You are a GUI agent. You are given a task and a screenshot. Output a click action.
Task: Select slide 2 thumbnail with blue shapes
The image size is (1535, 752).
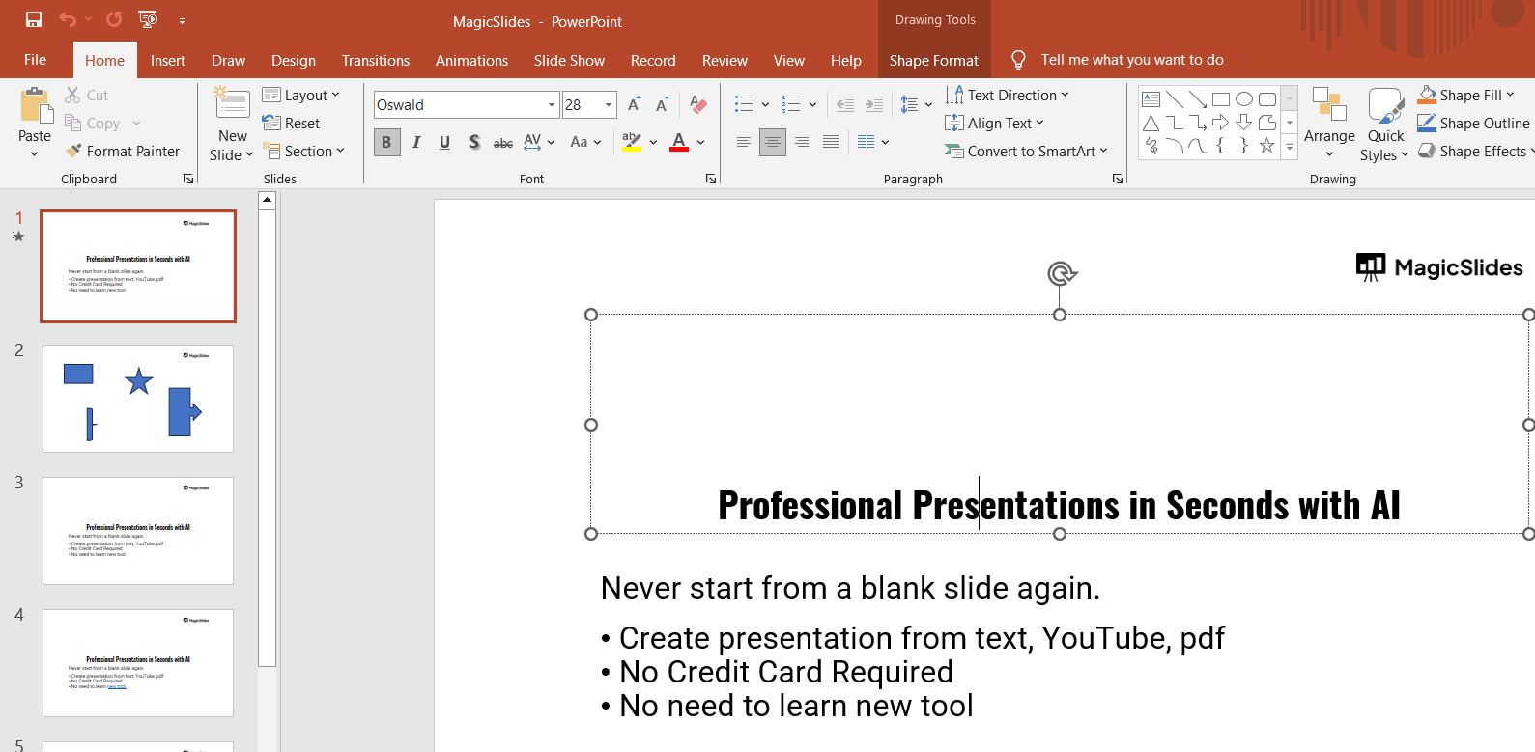pyautogui.click(x=138, y=398)
